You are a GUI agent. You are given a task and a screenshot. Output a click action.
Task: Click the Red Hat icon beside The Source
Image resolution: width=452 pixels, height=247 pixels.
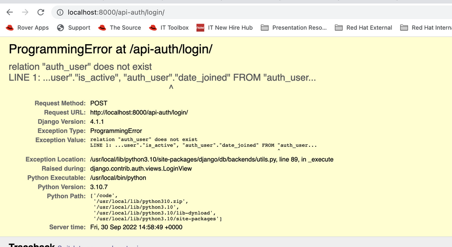pos(102,28)
